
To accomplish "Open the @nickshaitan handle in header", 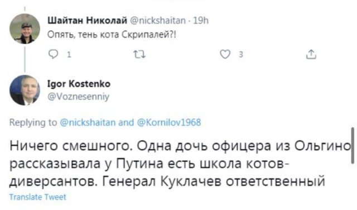I will pos(158,21).
